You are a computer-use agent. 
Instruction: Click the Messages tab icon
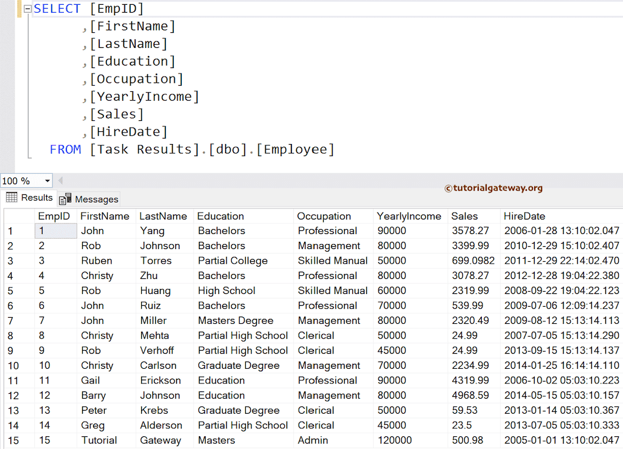coord(65,199)
